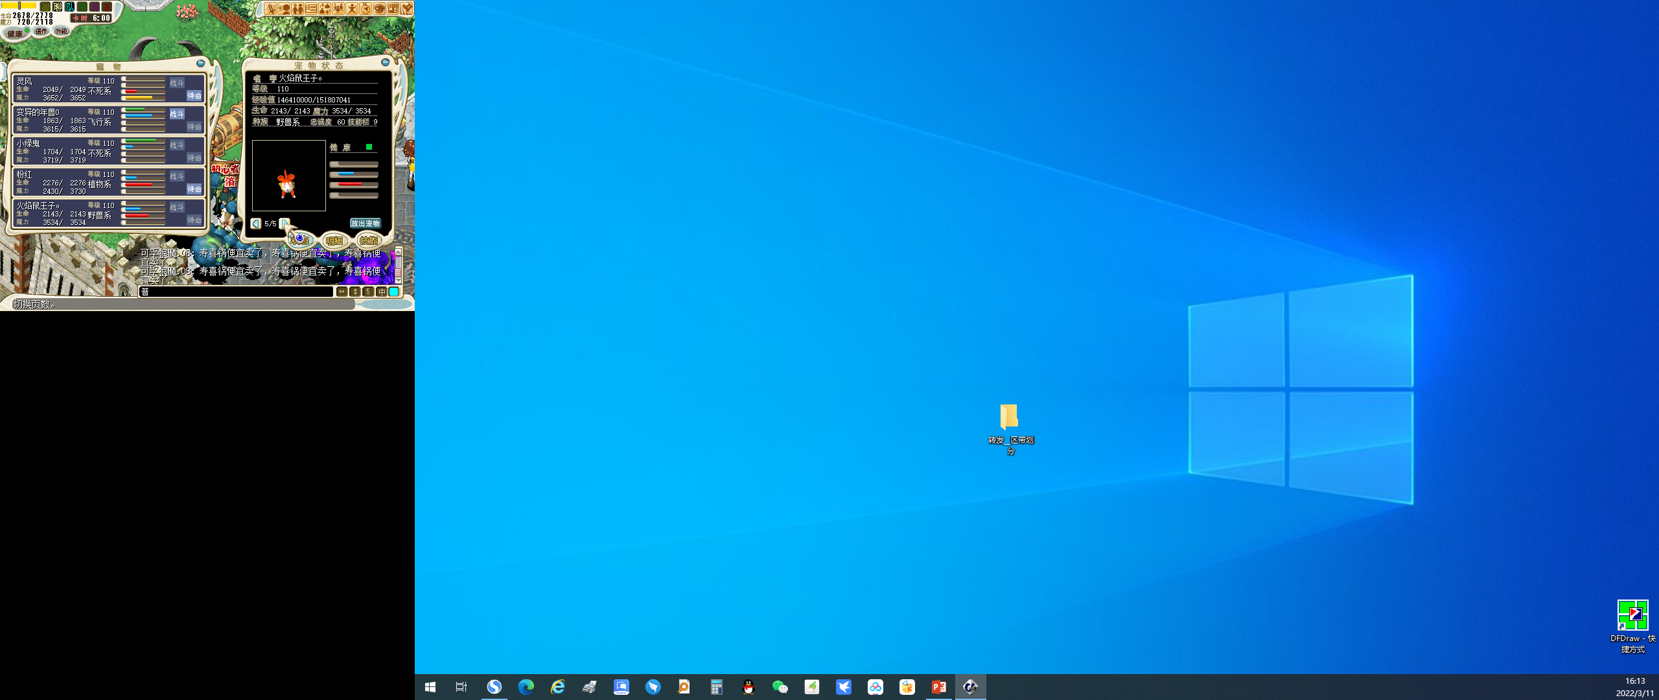Select pet name 灵风 in list
This screenshot has width=1659, height=700.
[x=24, y=81]
